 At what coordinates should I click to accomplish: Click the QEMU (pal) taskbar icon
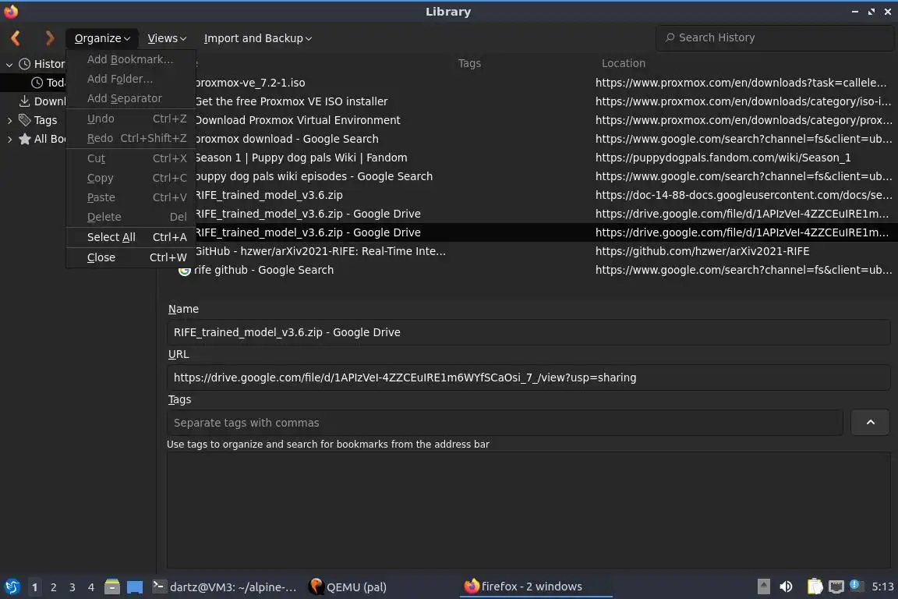(x=316, y=587)
